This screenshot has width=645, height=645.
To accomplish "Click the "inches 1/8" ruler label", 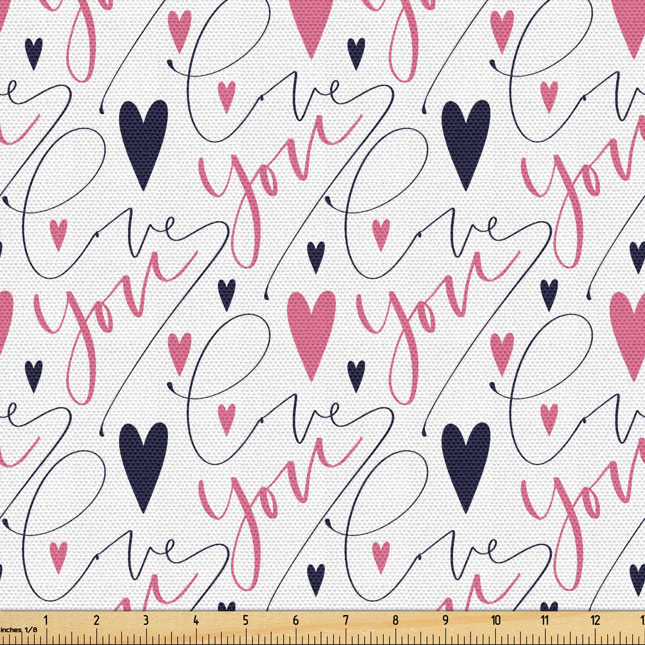I will click(x=18, y=630).
